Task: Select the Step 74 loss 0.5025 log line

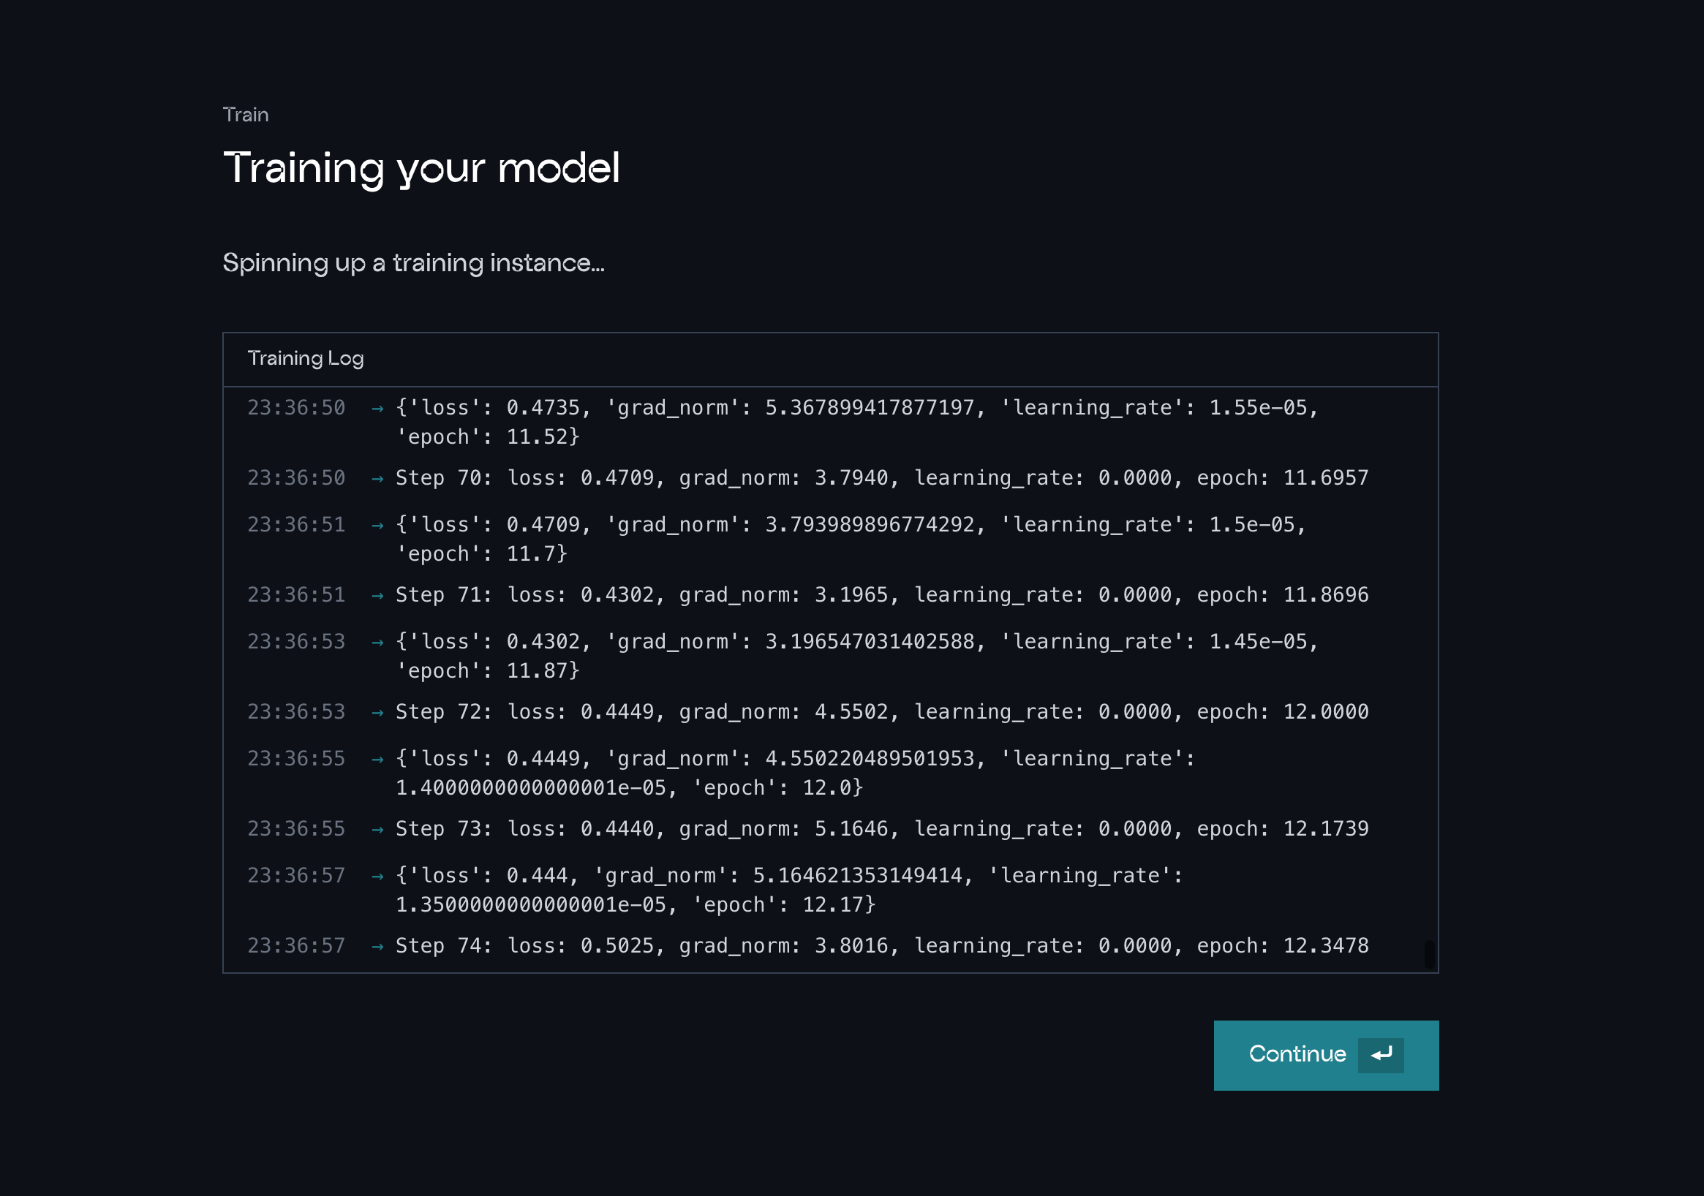Action: (x=881, y=946)
